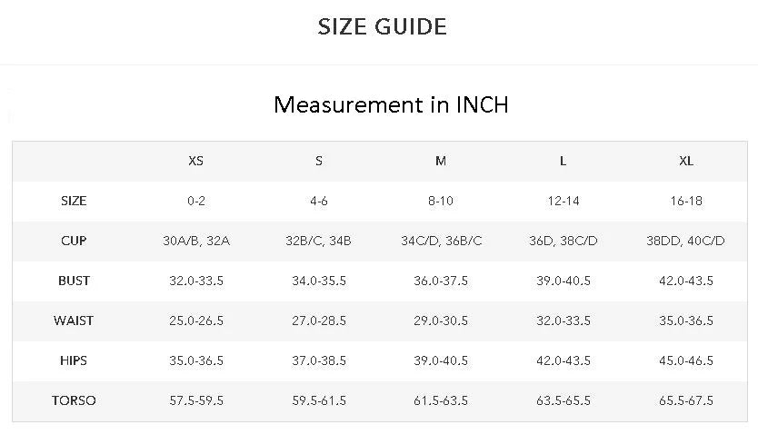
Task: Select the L column header
Action: click(x=564, y=161)
